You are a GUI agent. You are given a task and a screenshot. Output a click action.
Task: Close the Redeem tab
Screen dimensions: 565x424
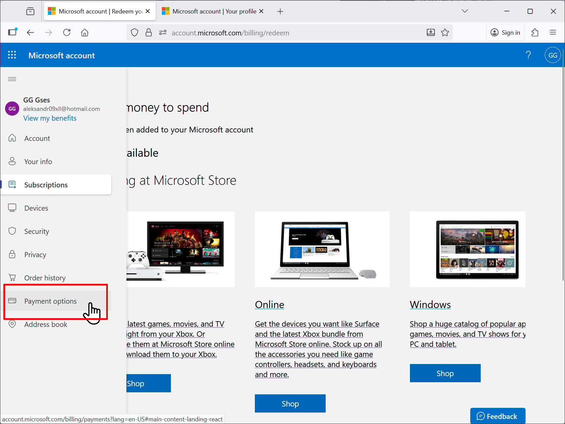pos(148,11)
